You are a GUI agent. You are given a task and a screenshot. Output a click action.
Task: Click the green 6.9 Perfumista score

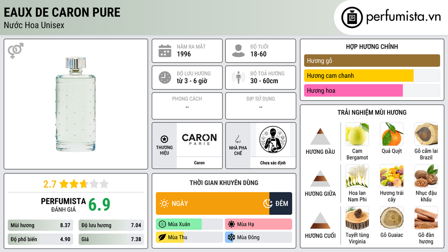pyautogui.click(x=99, y=204)
